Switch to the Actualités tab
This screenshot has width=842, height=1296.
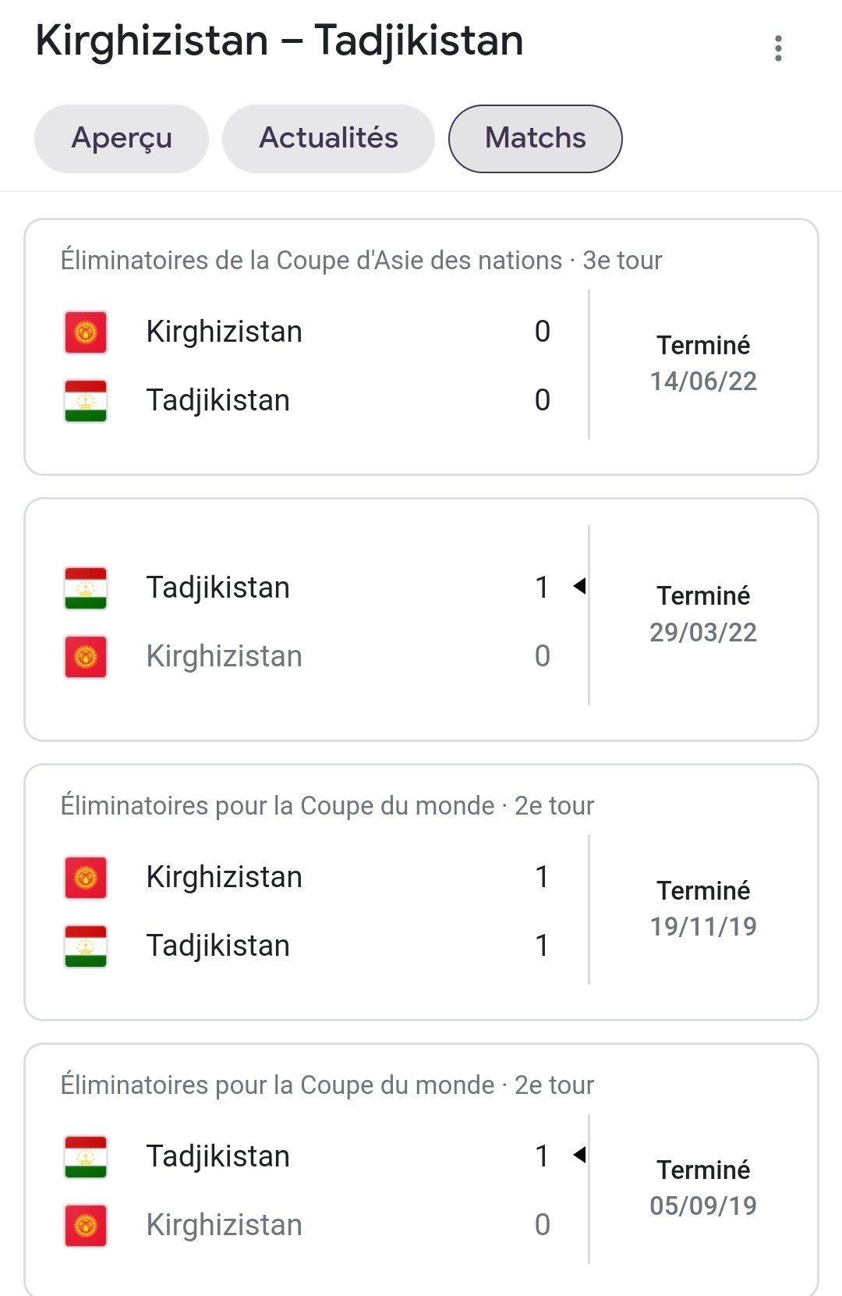(x=328, y=139)
